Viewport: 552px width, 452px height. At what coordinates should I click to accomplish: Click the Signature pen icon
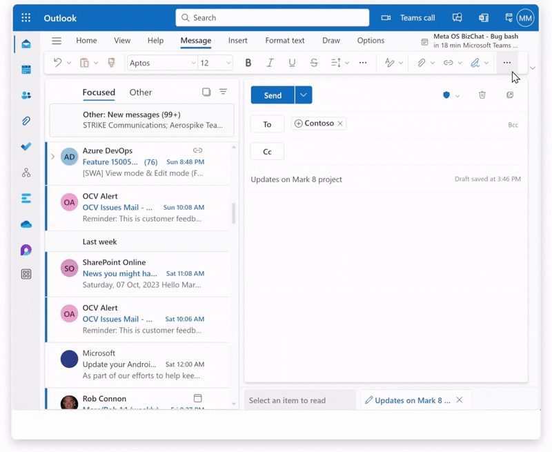475,63
